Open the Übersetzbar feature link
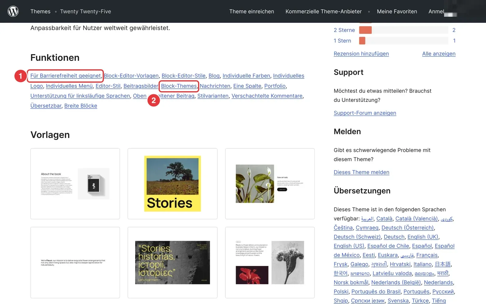The width and height of the screenshot is (486, 304). [46, 106]
